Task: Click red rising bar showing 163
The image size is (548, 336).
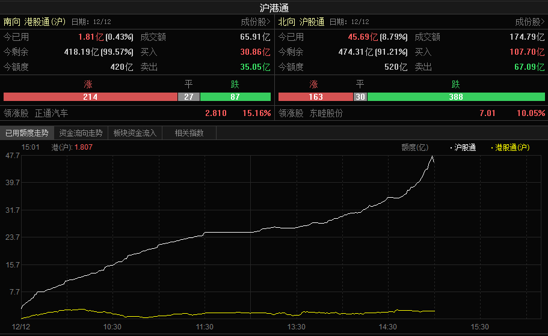Action: tap(315, 97)
